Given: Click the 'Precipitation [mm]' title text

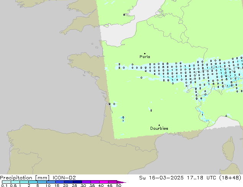Looking at the screenshot, I should click(x=25, y=178).
